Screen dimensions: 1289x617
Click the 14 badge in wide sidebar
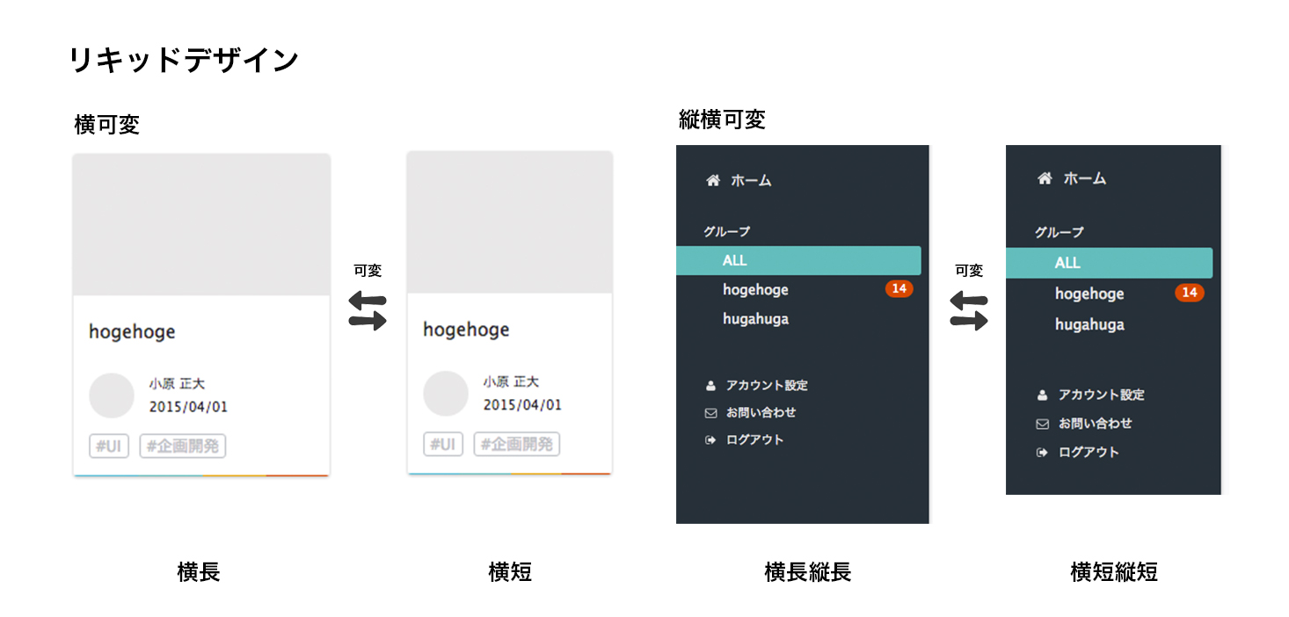pyautogui.click(x=899, y=289)
